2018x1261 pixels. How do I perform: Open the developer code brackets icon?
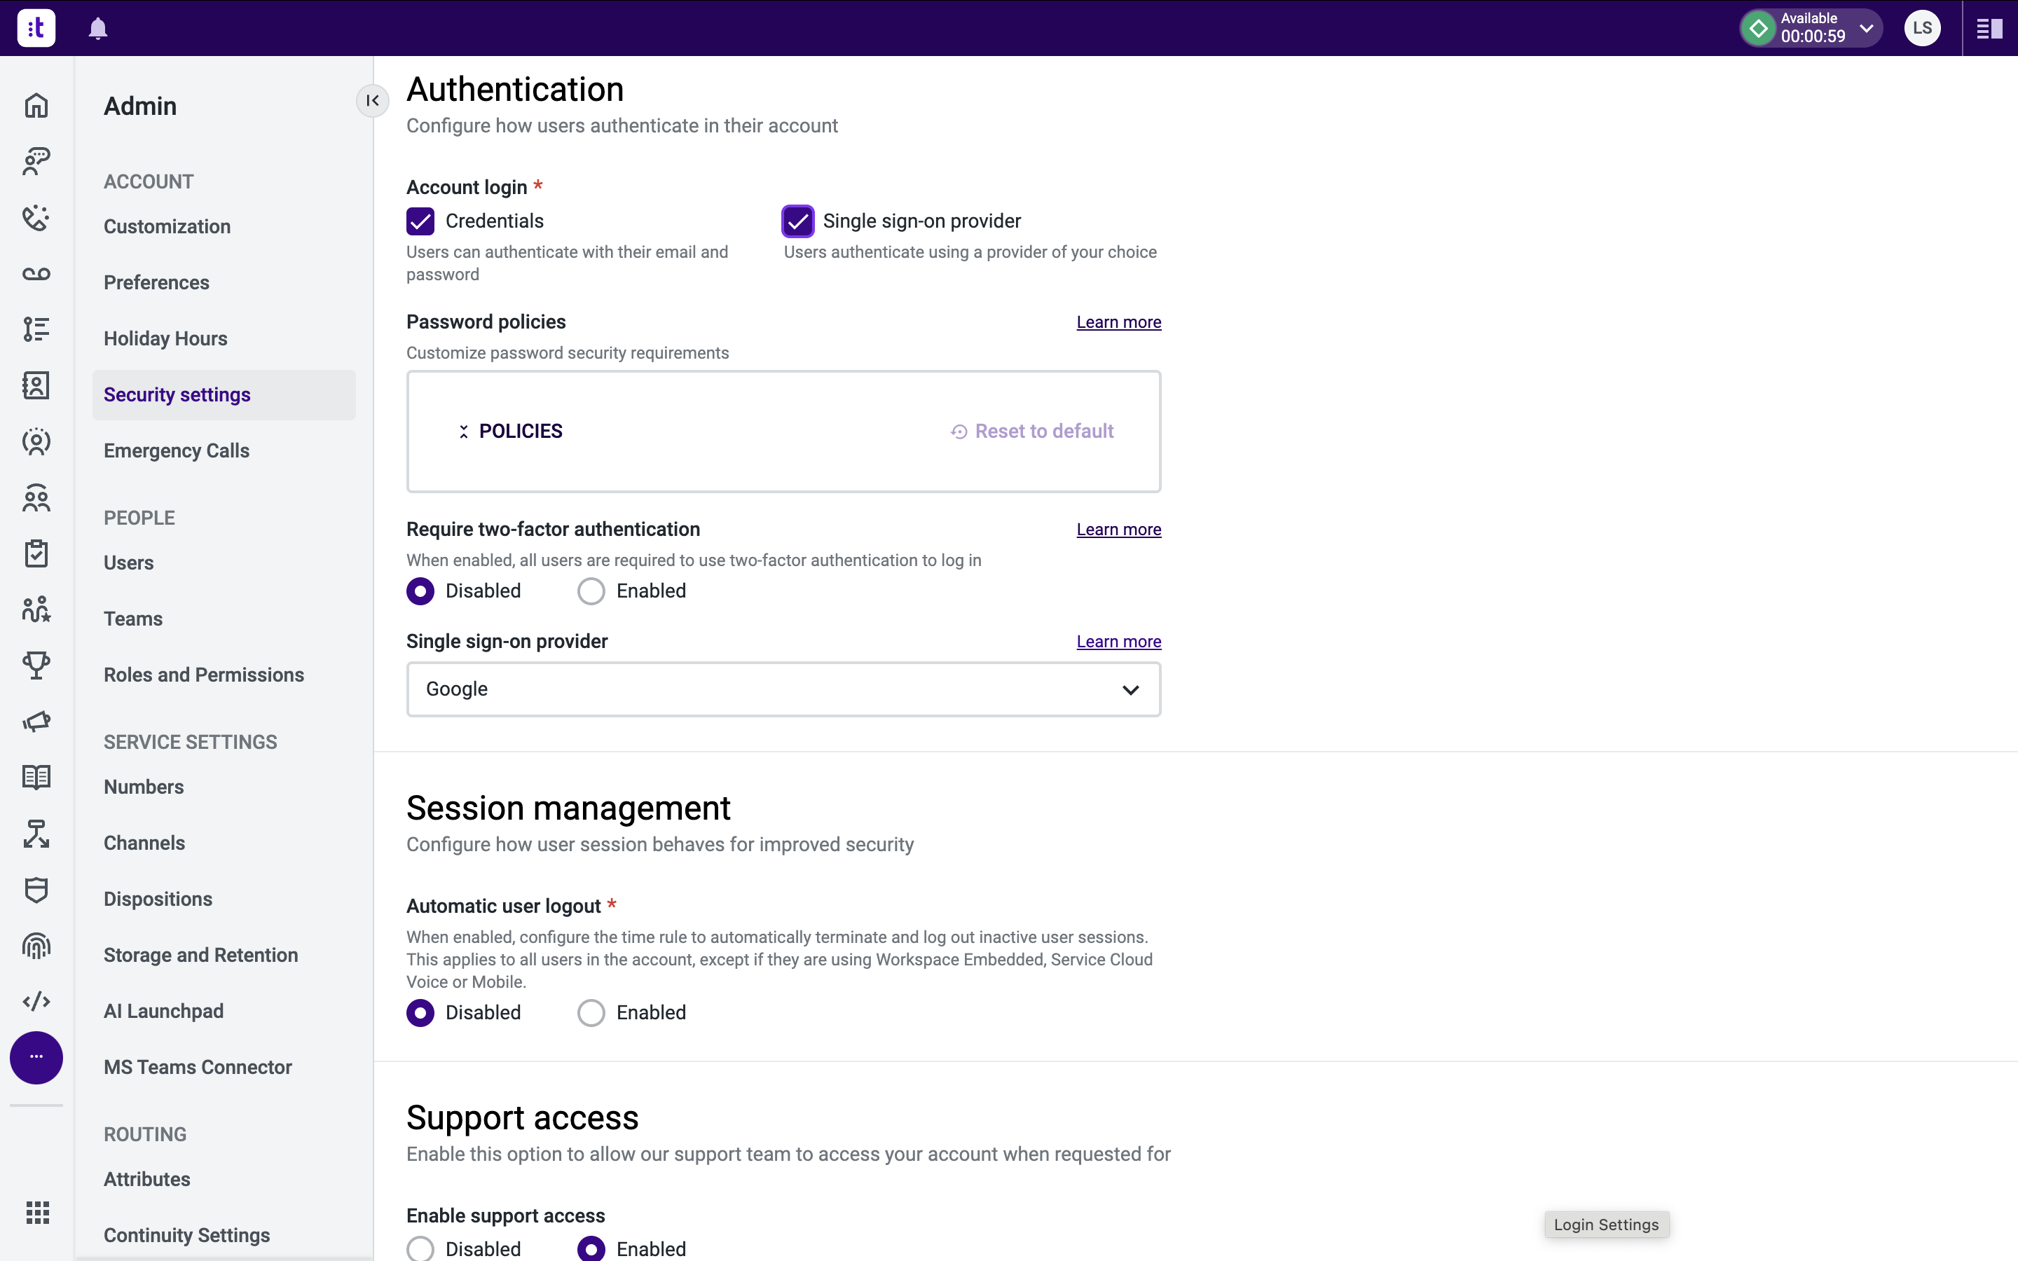[x=36, y=1001]
